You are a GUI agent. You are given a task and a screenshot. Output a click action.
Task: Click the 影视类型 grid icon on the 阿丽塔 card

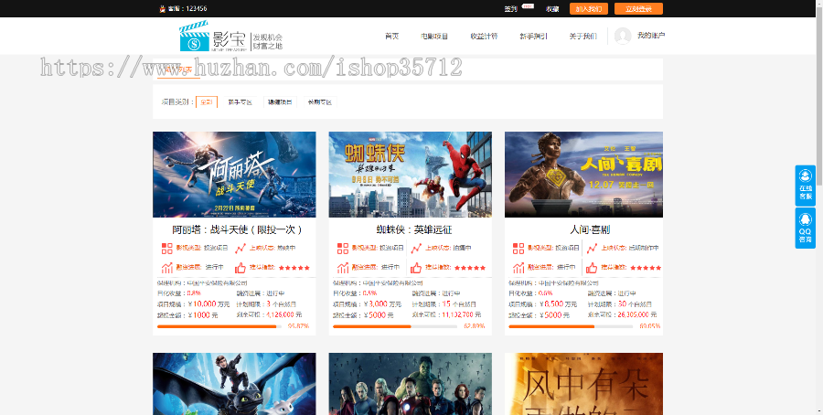coord(167,248)
